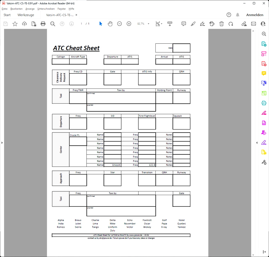Open more tools via the wrench icon
The image size is (269, 257).
[x=264, y=162]
